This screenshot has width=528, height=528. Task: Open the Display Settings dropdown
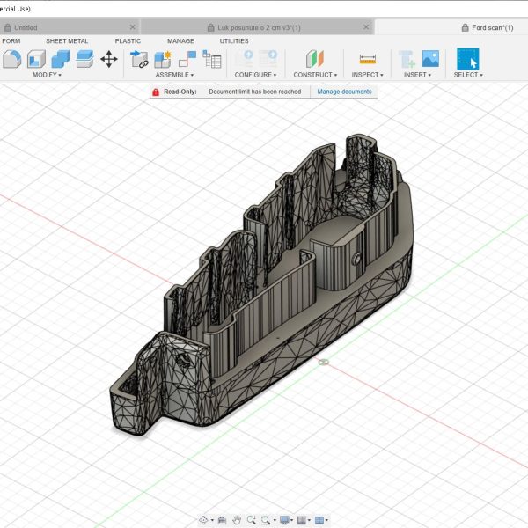pos(285,520)
